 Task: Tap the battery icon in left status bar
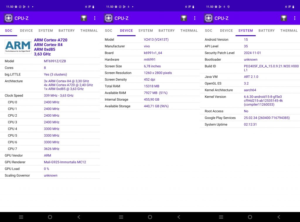click(x=93, y=7)
